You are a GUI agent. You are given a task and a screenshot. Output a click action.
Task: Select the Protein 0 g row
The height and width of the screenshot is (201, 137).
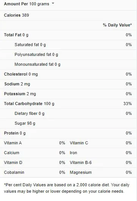pyautogui.click(x=68, y=133)
